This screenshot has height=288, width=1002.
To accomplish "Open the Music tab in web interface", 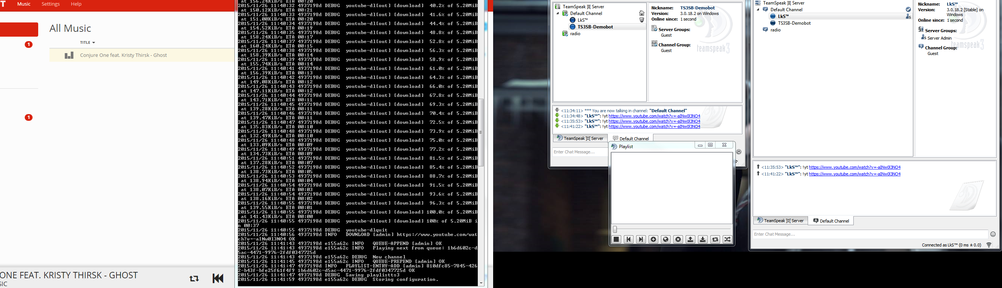I will (24, 4).
